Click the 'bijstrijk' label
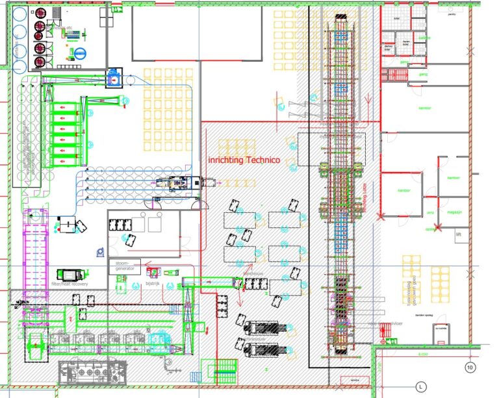Viewport: 499px width, 398px height. (153, 283)
